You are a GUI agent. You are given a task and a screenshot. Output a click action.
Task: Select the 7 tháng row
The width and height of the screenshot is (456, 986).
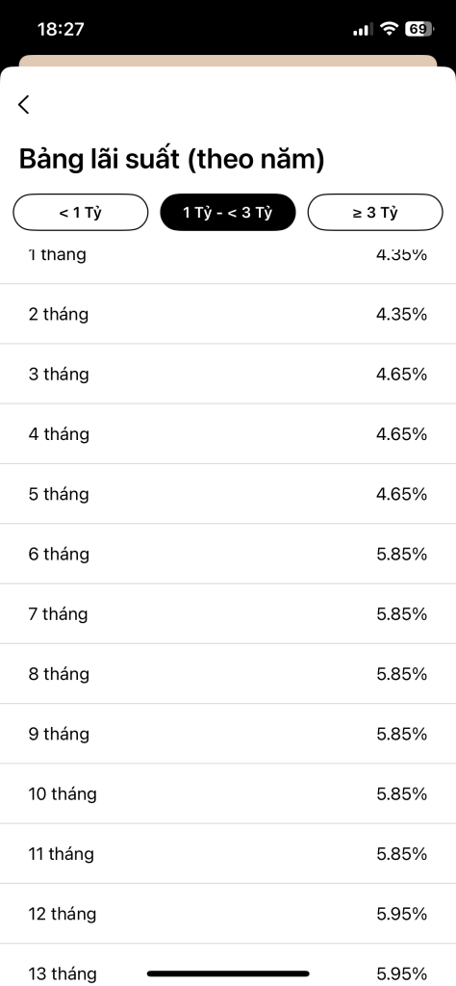point(228,613)
